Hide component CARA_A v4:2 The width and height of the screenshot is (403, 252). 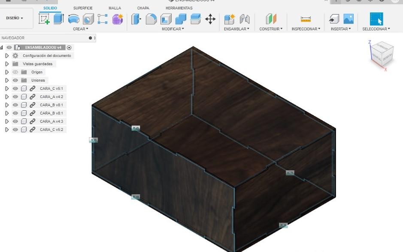[x=15, y=97]
